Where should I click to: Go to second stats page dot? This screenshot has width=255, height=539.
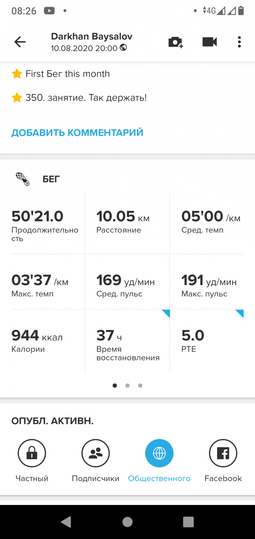click(128, 386)
